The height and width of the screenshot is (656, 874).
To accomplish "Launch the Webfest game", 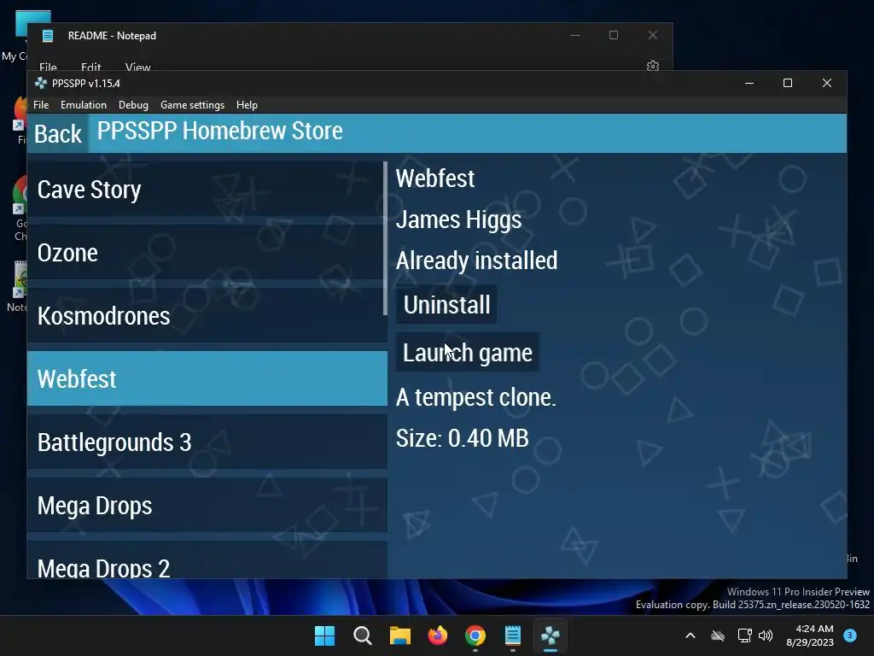I will tap(467, 353).
